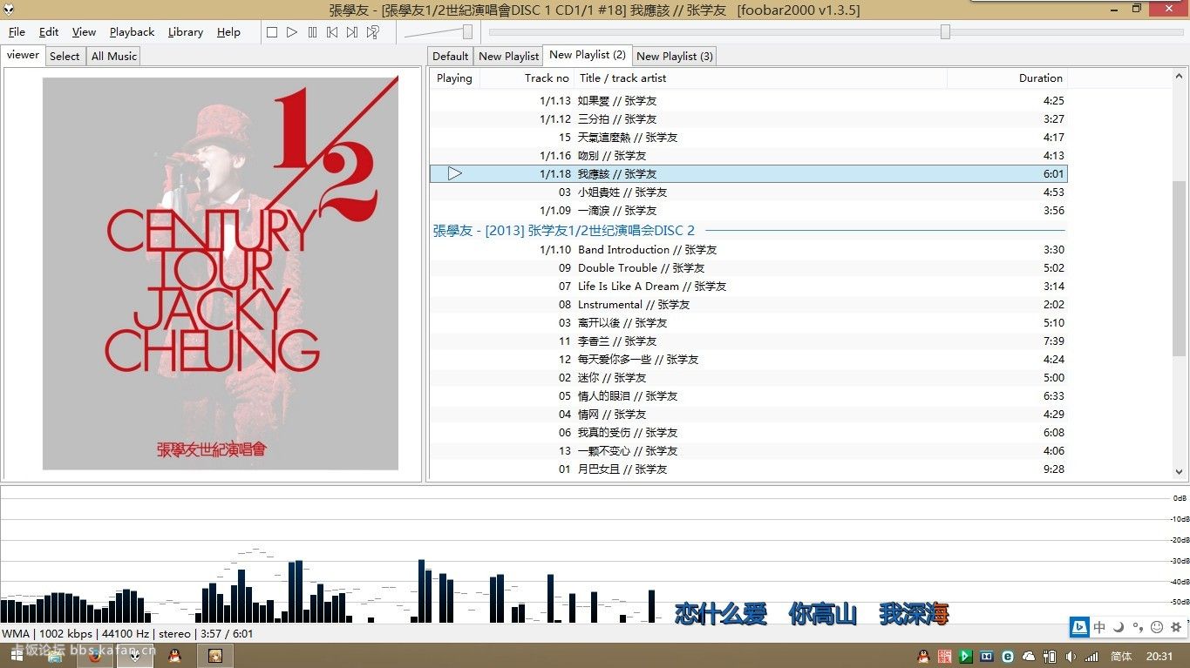
Task: Click the album cover art image
Action: coord(221,273)
